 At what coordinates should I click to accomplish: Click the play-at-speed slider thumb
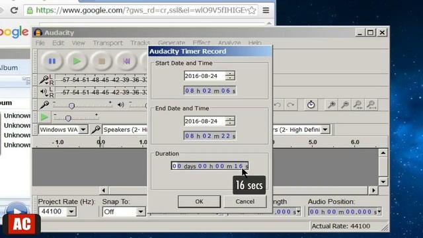(x=68, y=118)
